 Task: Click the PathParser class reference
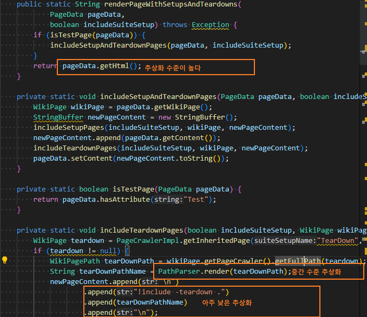(x=179, y=272)
